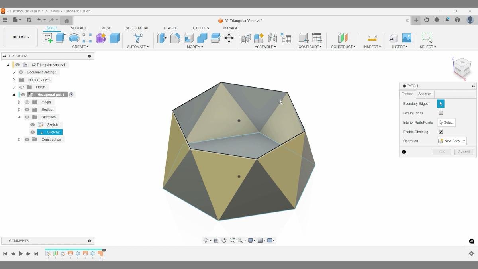Click Select for Interior Rails/Points
Screen dimensions: 478x269
446,122
